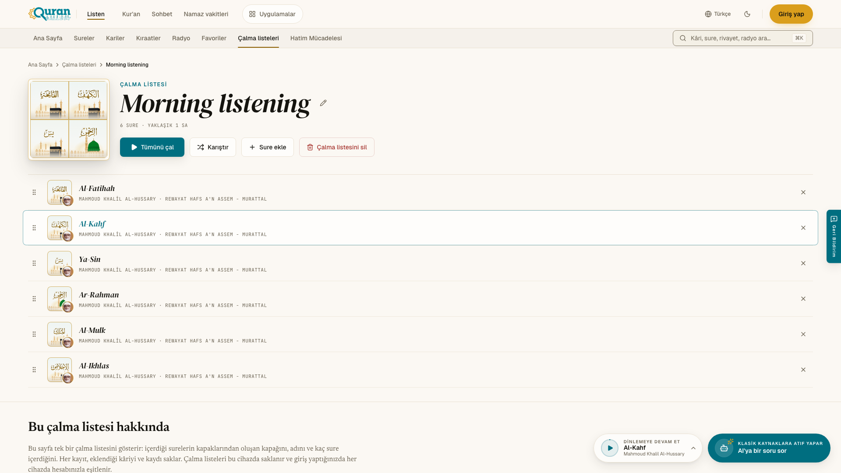Add a surah with Sure ekle

click(268, 147)
